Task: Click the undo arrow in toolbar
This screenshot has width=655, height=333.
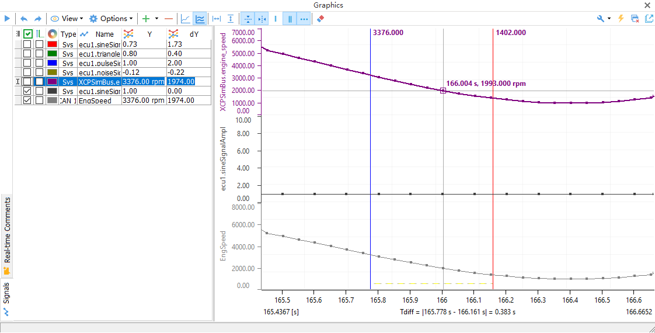Action: tap(24, 19)
